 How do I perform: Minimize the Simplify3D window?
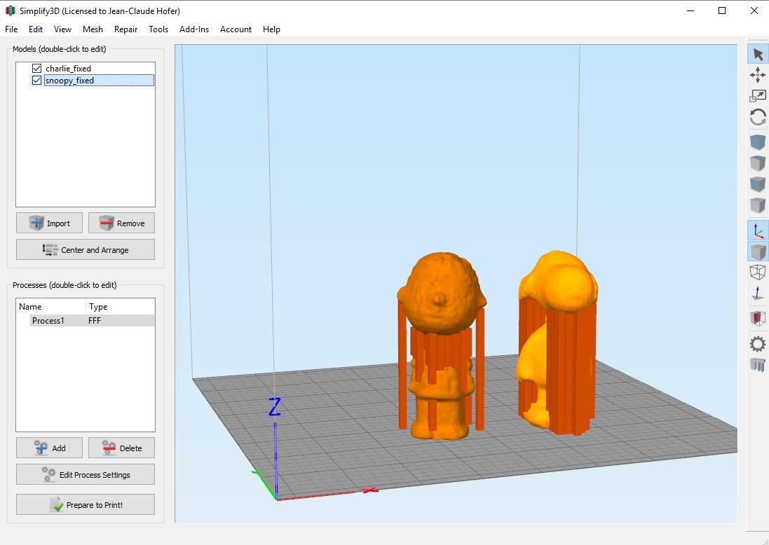[x=690, y=11]
